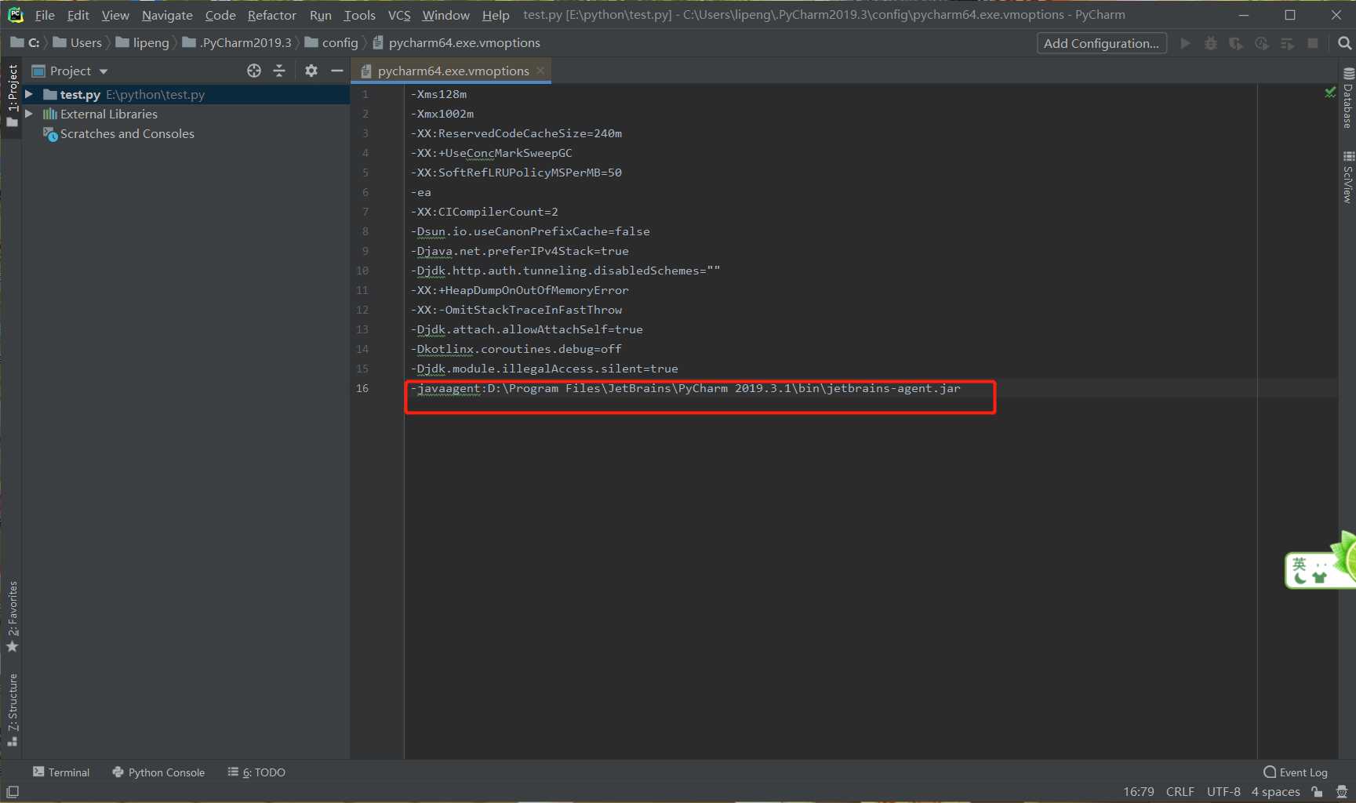This screenshot has width=1356, height=803.
Task: Click the lipeng breadcrumb
Action: point(142,42)
